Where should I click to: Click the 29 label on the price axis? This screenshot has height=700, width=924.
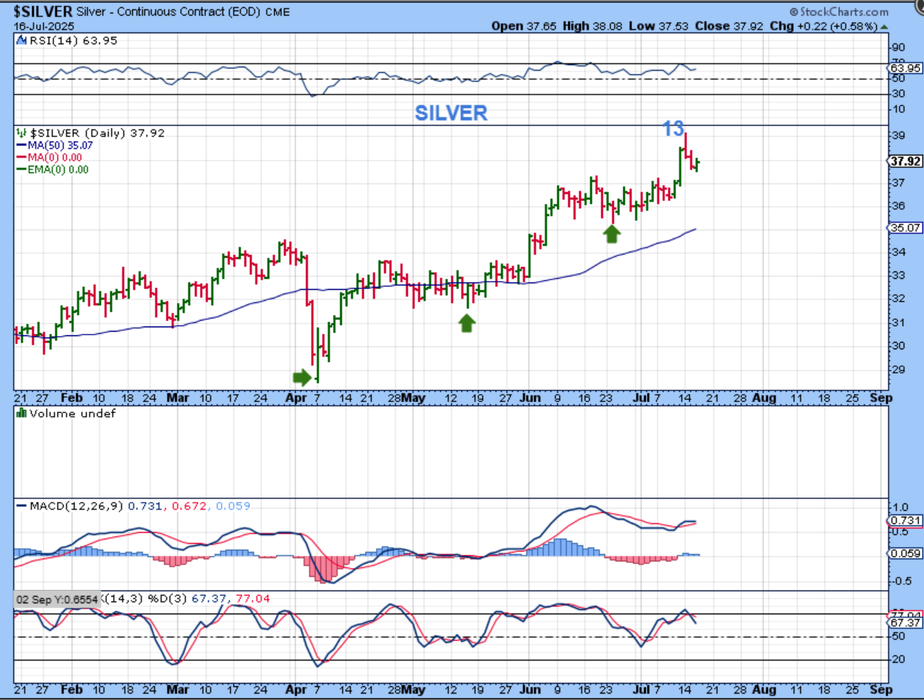898,369
